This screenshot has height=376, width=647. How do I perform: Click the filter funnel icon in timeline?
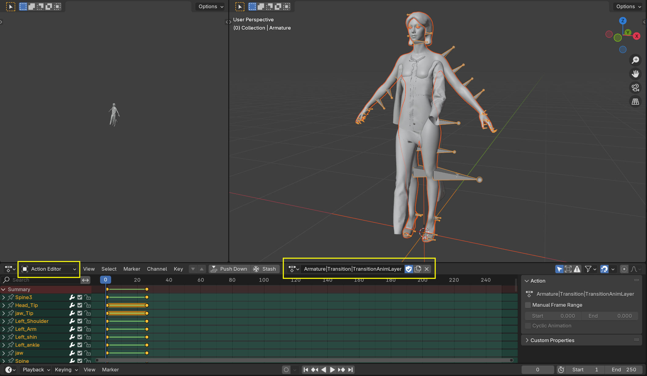click(588, 269)
